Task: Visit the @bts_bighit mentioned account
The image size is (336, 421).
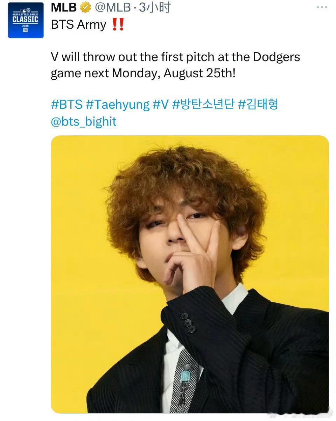Action: point(84,122)
